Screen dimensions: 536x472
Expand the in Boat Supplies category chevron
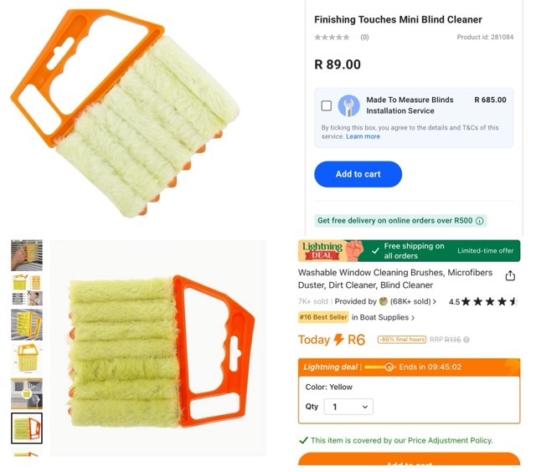pos(413,318)
